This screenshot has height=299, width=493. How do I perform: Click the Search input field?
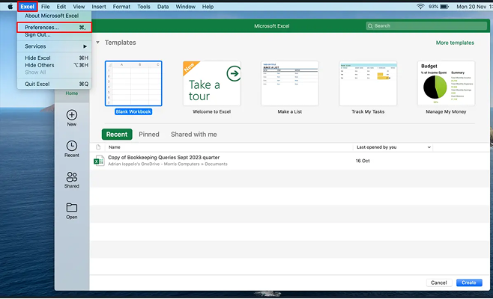[x=426, y=26]
